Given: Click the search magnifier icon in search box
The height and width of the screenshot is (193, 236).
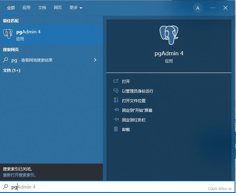Looking at the screenshot, I should [5, 187].
